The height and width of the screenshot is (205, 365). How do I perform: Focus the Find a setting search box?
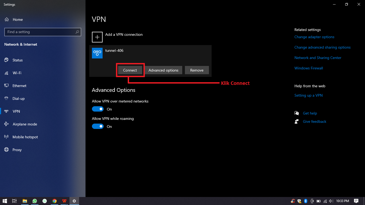point(43,32)
